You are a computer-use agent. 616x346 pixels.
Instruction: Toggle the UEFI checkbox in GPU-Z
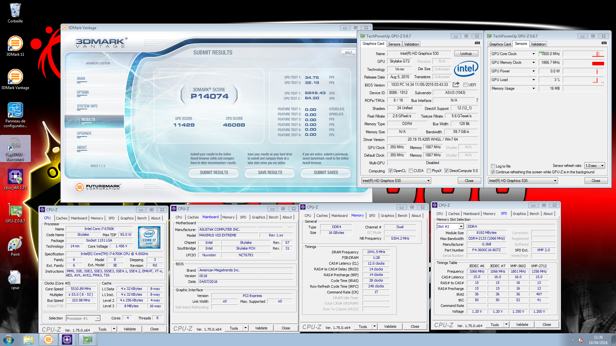tap(465, 85)
